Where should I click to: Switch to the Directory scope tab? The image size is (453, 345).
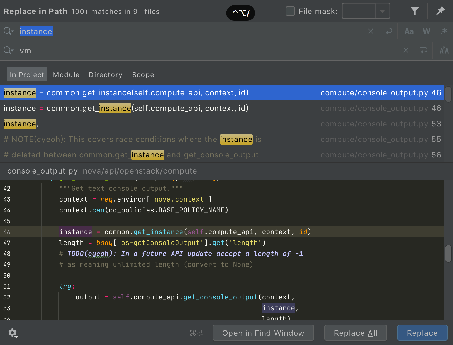click(x=105, y=75)
